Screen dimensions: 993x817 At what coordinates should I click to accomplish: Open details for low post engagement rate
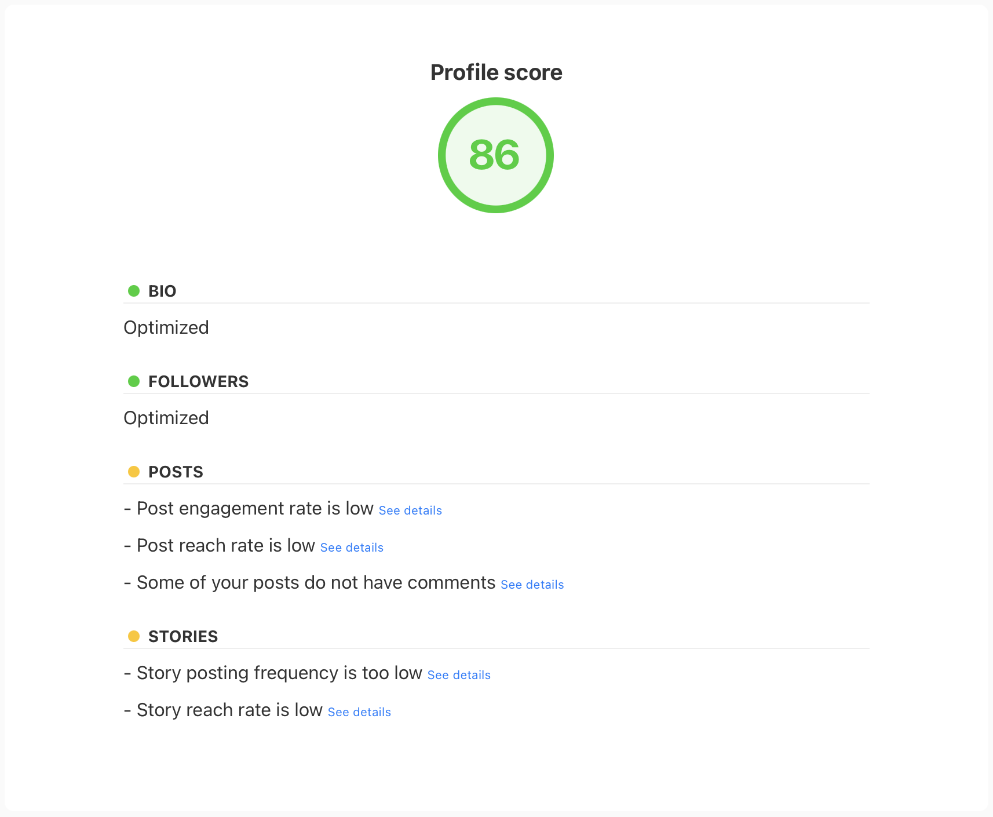[410, 510]
